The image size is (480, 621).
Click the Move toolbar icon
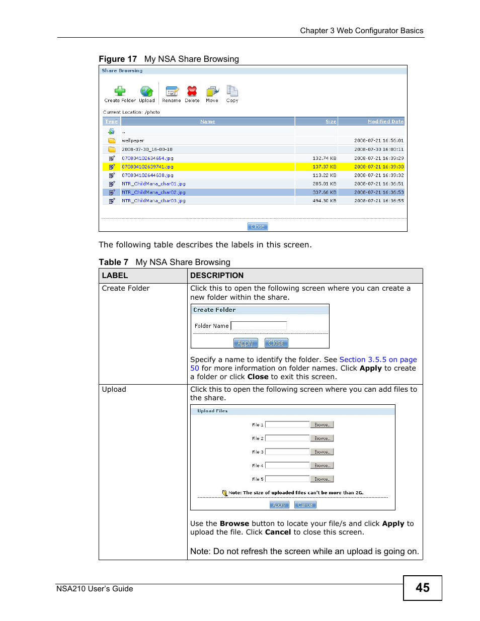(x=212, y=91)
